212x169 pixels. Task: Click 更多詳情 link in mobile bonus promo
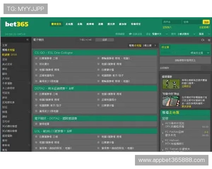[x=186, y=106]
